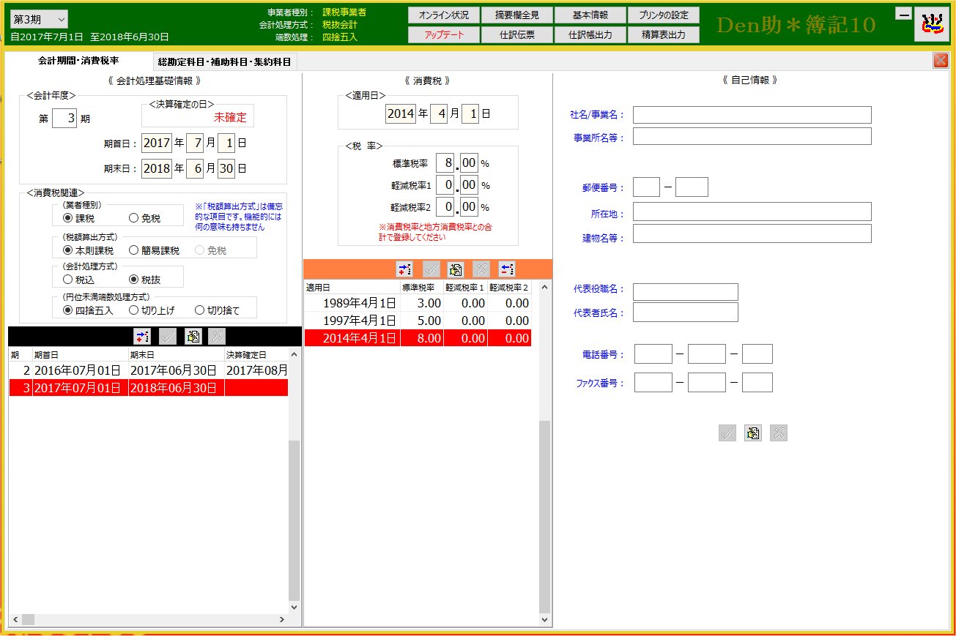Click the edit icon below the fax number fields
This screenshot has width=956, height=636.
point(752,433)
